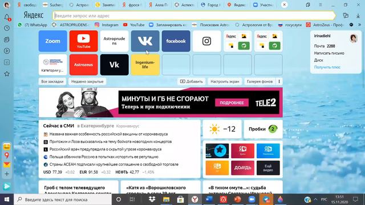This screenshot has height=205, width=365.
Task: Open the AstroZeus bookmark
Action: (x=325, y=25)
